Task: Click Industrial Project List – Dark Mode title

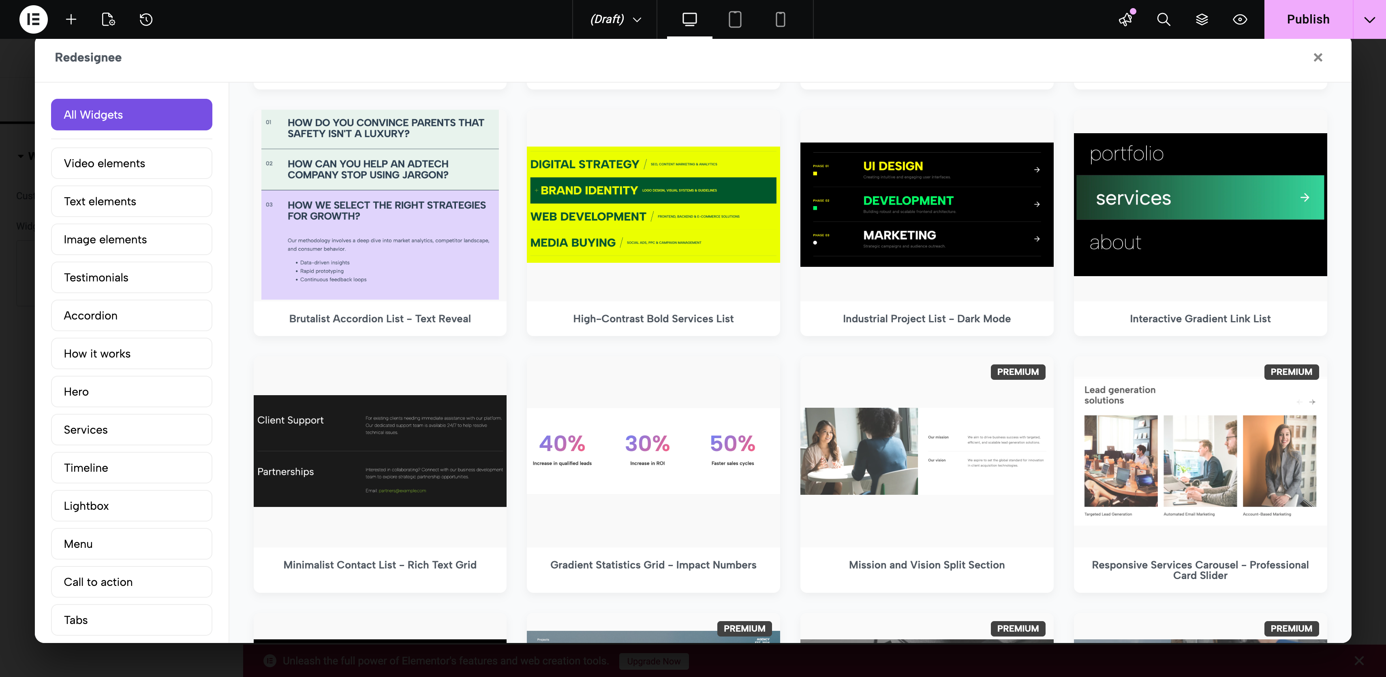Action: click(x=926, y=319)
